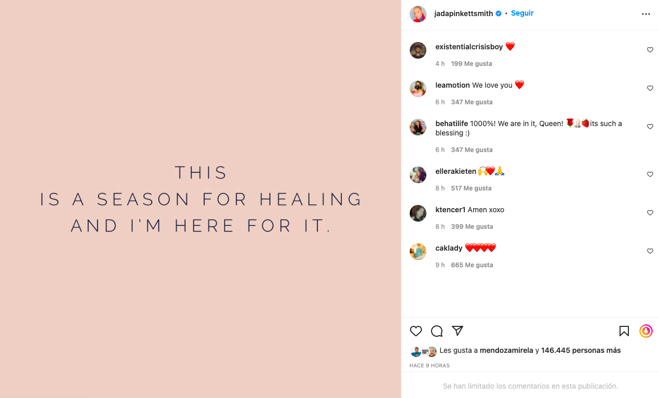Open the three-dot more options menu
This screenshot has height=398, width=659.
click(x=646, y=14)
